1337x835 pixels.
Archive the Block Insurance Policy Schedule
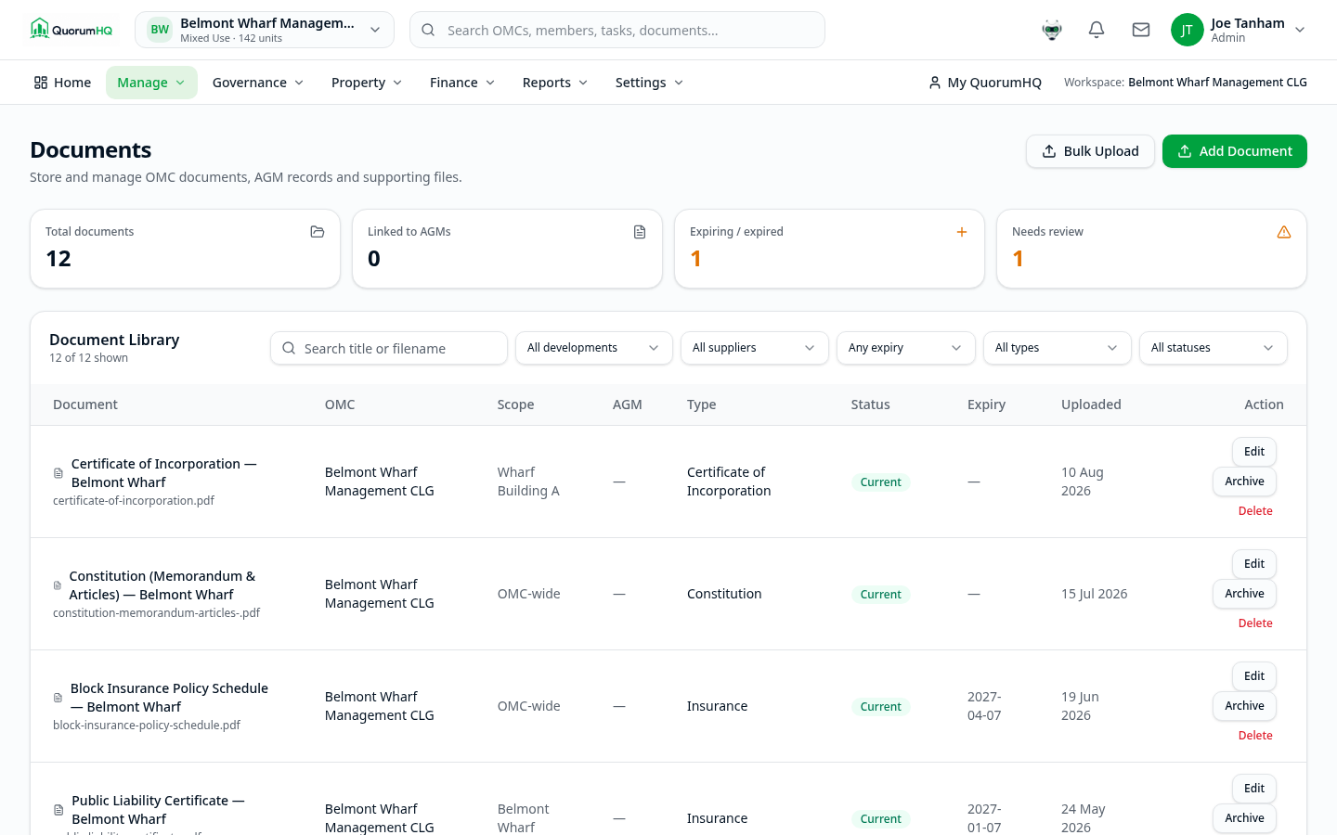click(1244, 706)
